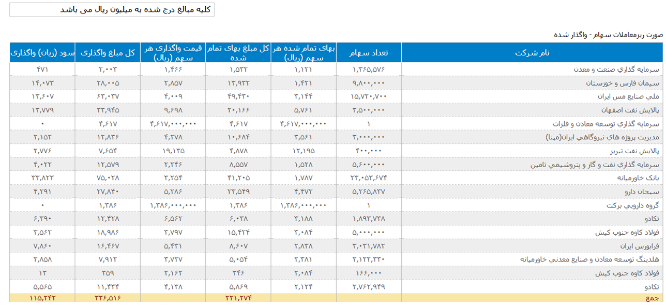Image resolution: width=666 pixels, height=308 pixels.
Task: Click the 'سود (زیان) واگذاری' header
Action: pos(42,53)
